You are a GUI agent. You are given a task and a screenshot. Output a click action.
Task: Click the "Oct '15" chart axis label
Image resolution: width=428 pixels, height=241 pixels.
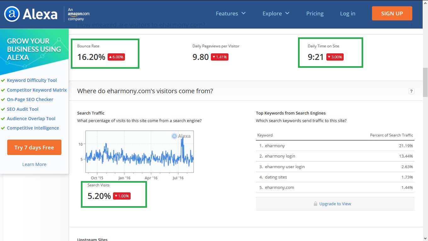(97, 178)
